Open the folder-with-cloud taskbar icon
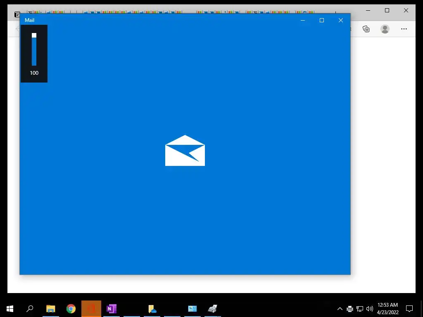The height and width of the screenshot is (317, 423). (152, 309)
